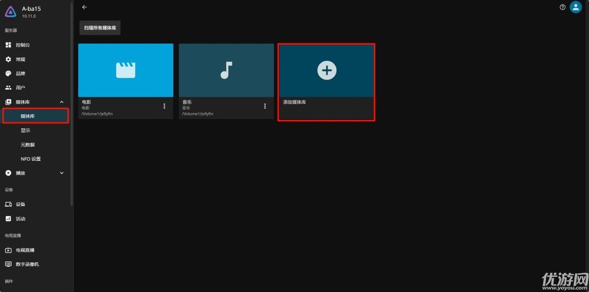Click the back arrow icon
This screenshot has width=589, height=292.
tap(84, 7)
